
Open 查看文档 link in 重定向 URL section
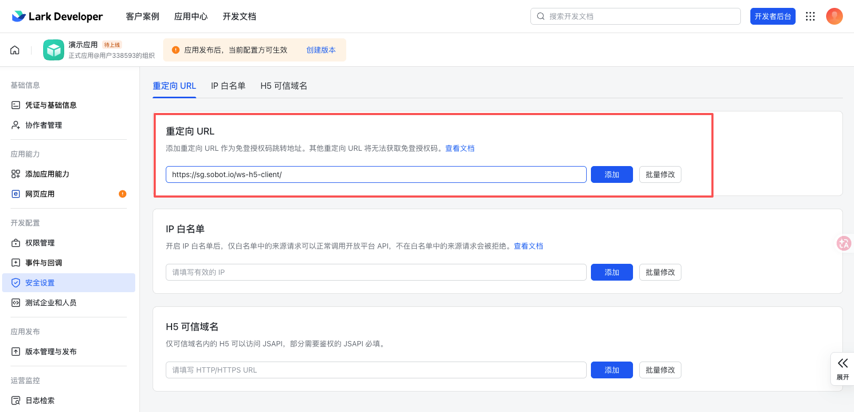click(460, 148)
